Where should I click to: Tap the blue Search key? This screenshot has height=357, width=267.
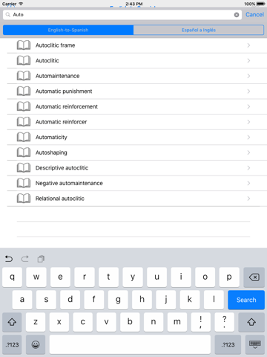246,300
